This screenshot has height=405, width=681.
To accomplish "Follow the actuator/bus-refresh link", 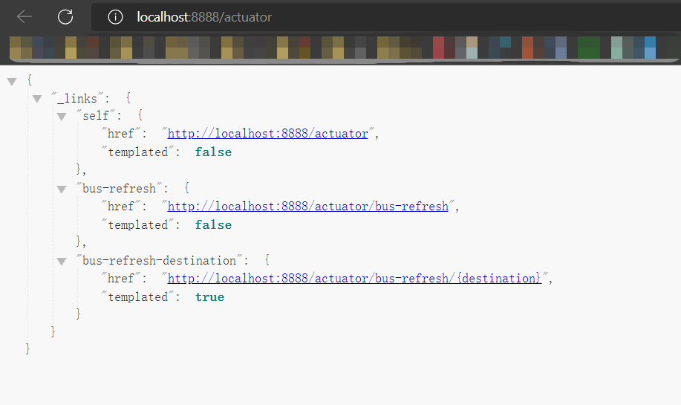I will (307, 207).
